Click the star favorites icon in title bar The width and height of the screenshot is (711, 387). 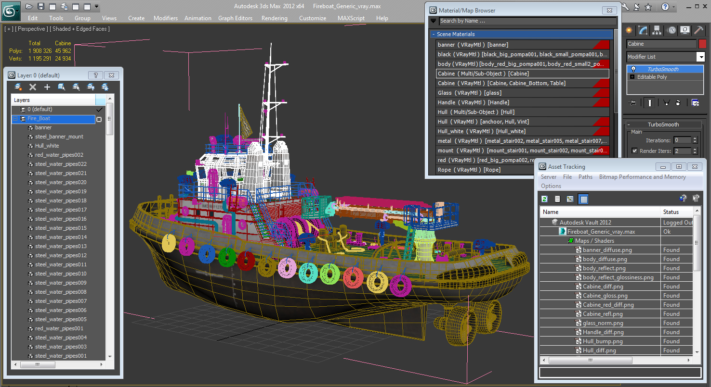click(648, 7)
